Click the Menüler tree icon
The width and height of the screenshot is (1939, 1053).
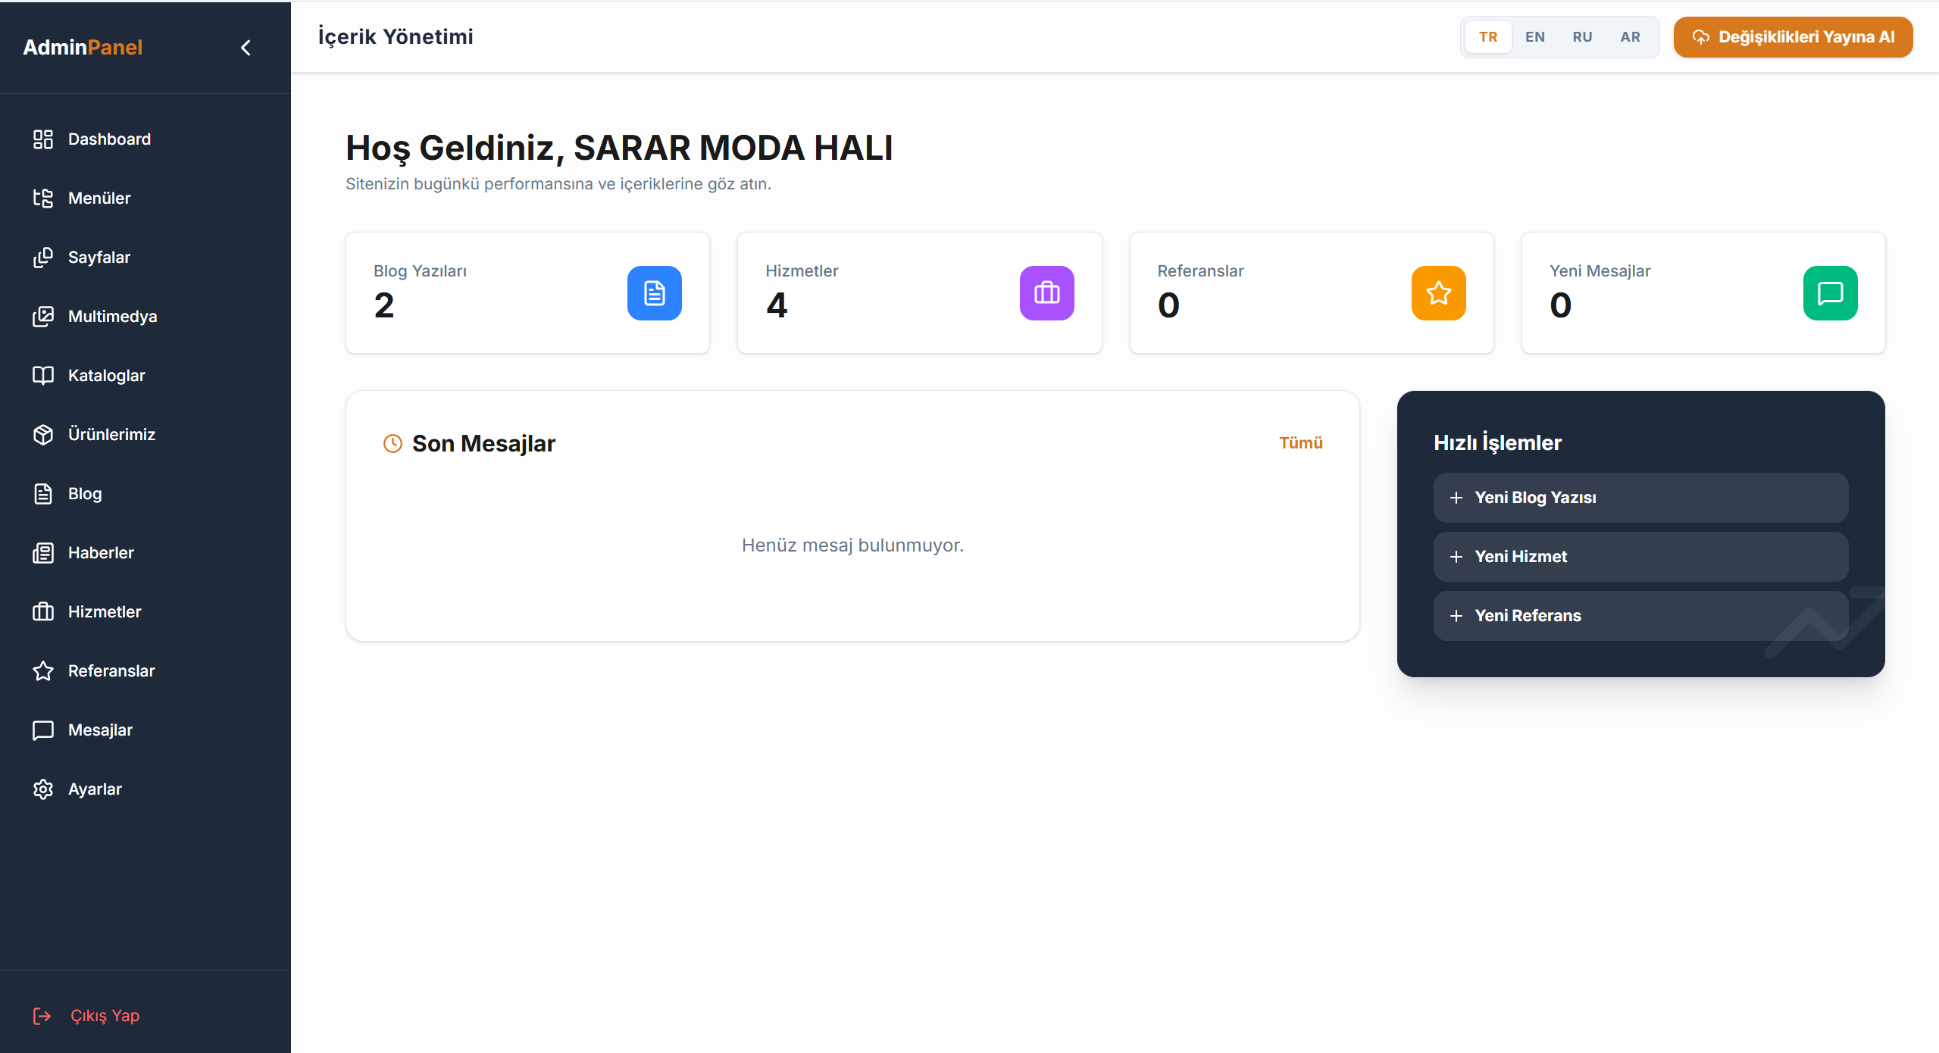tap(43, 198)
